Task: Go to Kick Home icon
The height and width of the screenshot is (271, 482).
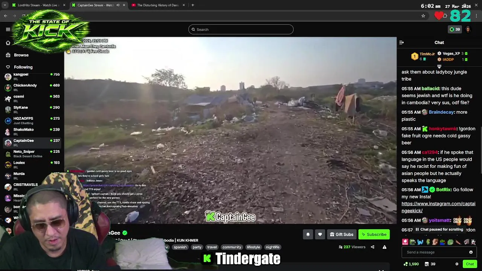Action: (8, 43)
